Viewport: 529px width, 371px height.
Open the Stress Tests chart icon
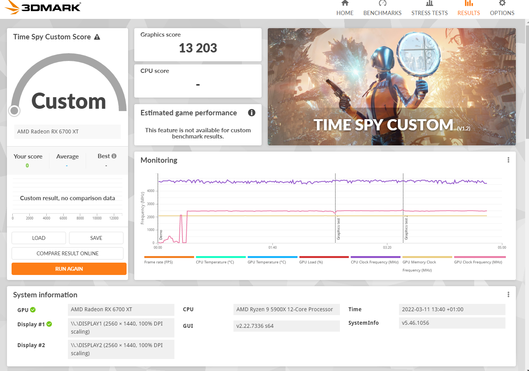point(429,3)
